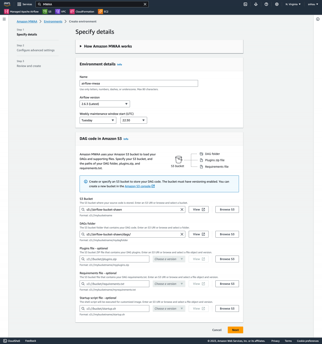Open the Airflow version dropdown

tap(105, 104)
